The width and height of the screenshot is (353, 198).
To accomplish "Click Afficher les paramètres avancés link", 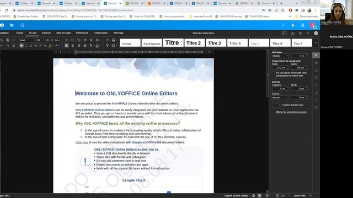I will (x=291, y=112).
